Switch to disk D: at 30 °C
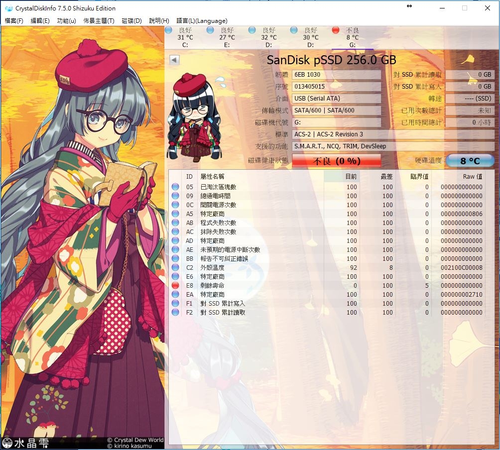Viewport: 500px width, 450px height. click(x=311, y=37)
